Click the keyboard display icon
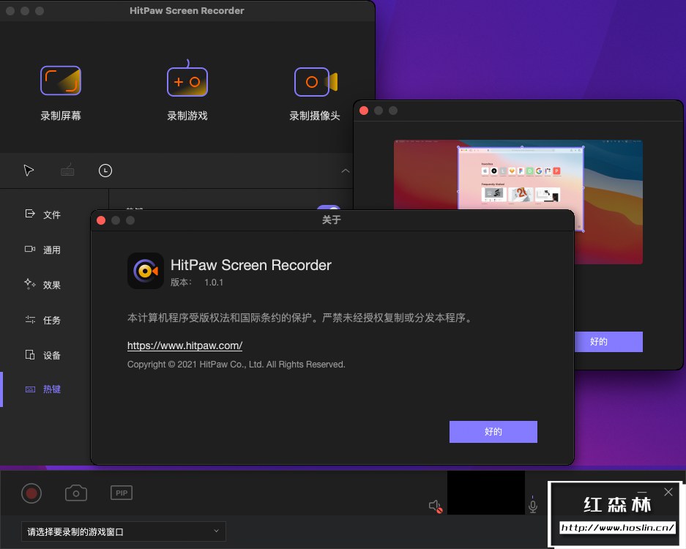Viewport: 686px width, 549px height. point(67,170)
